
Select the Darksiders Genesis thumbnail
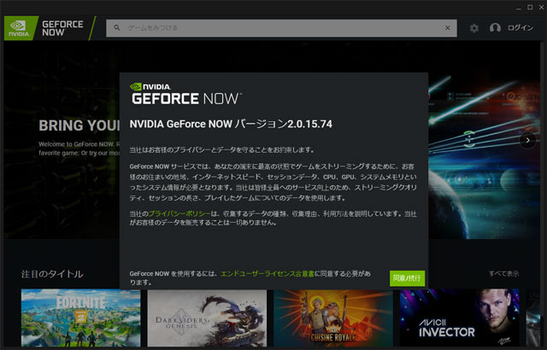207,318
